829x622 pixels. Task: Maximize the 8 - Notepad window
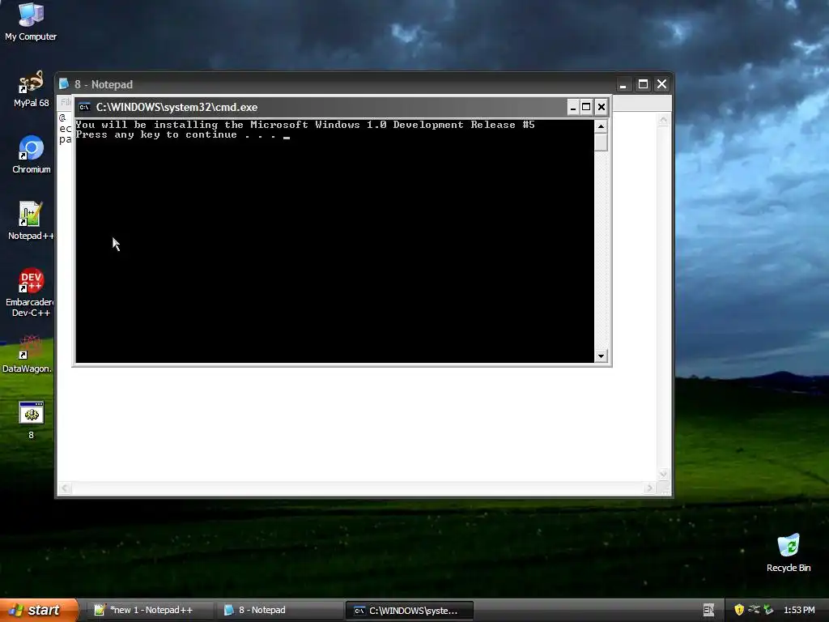[x=643, y=84]
